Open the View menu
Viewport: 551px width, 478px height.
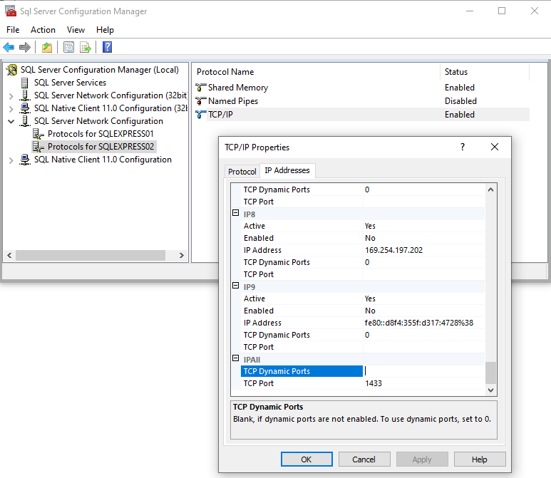tap(76, 30)
